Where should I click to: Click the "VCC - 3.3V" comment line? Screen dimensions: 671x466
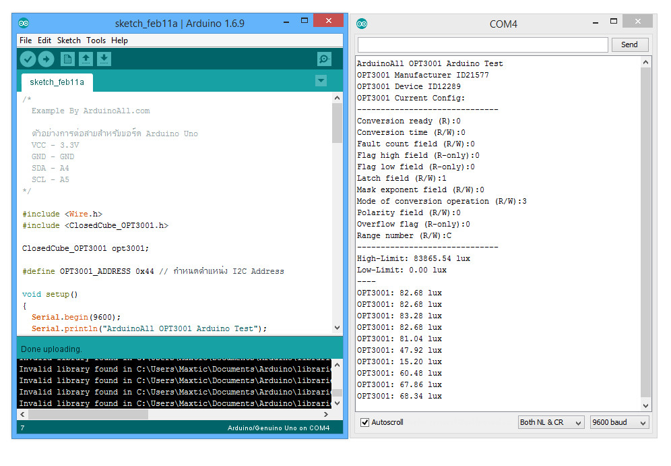55,145
